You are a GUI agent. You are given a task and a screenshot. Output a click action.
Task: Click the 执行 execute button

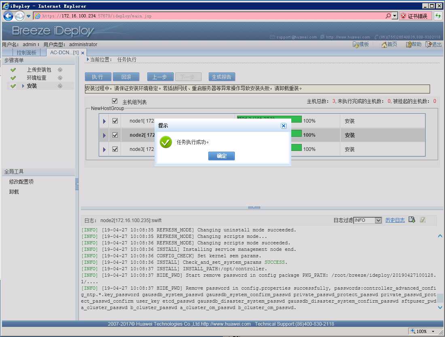coord(98,77)
